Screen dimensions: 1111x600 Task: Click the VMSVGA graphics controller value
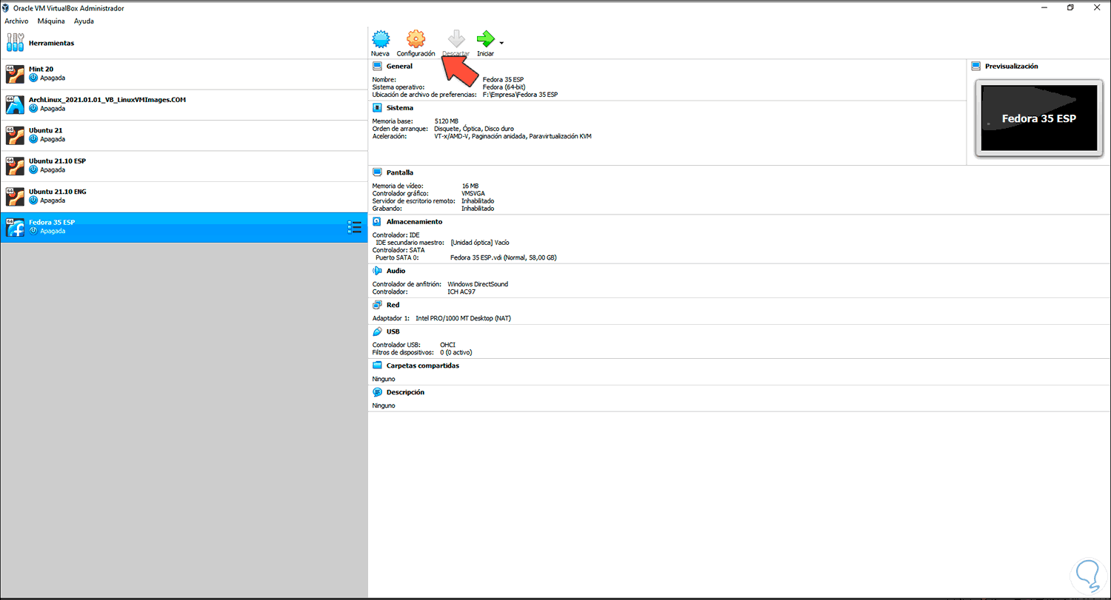[x=473, y=193]
